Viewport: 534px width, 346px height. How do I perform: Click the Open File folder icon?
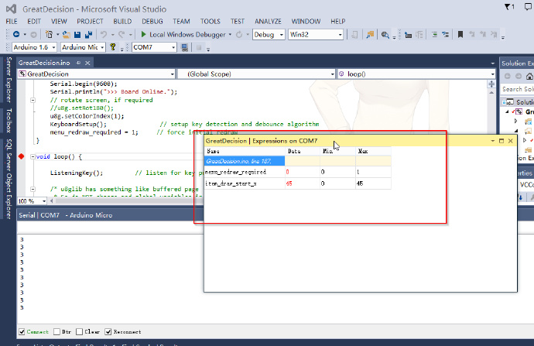[x=67, y=34]
